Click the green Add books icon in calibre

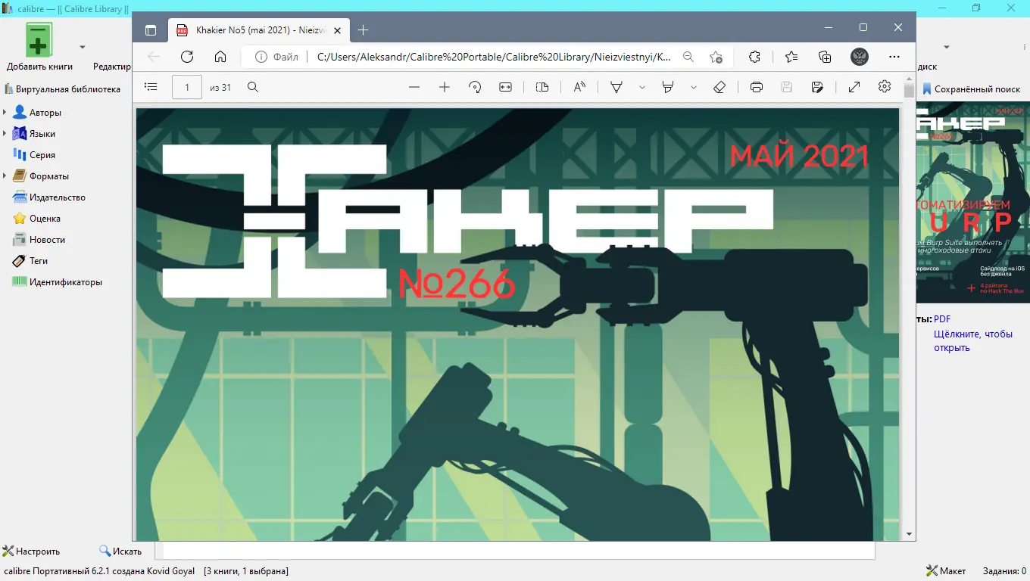pyautogui.click(x=39, y=39)
